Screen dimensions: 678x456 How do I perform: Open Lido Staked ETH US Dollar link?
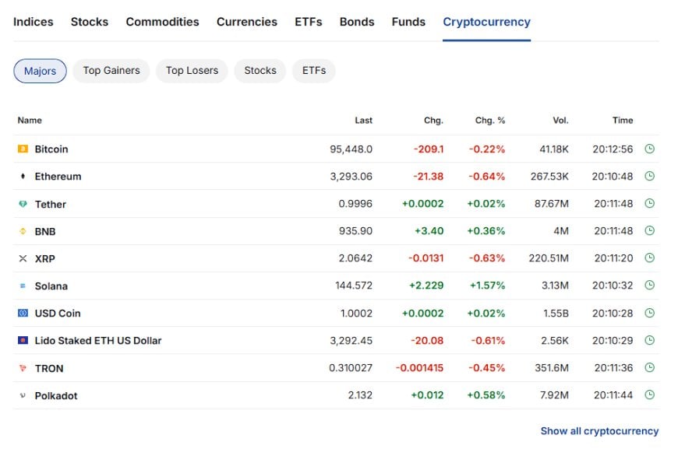pyautogui.click(x=98, y=341)
